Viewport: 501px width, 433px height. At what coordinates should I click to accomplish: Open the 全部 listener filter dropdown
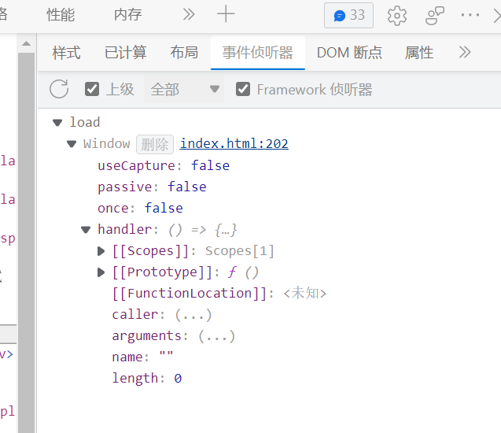[x=183, y=90]
